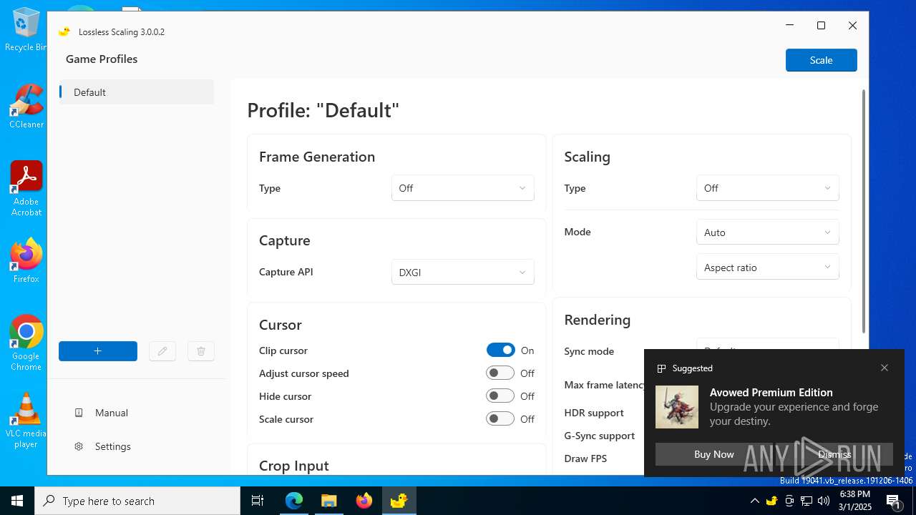The height and width of the screenshot is (515, 916).
Task: Click the Lossless Scaling duck title icon
Action: click(x=64, y=31)
